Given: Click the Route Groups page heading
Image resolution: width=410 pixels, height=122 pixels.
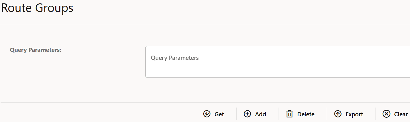Looking at the screenshot, I should tap(37, 8).
